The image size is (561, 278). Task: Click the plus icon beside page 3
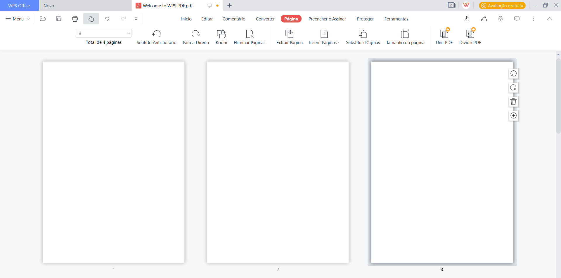click(x=513, y=116)
